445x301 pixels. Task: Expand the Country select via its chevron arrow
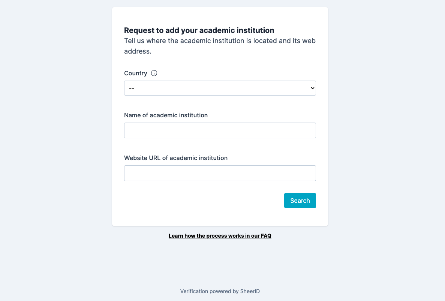click(312, 88)
